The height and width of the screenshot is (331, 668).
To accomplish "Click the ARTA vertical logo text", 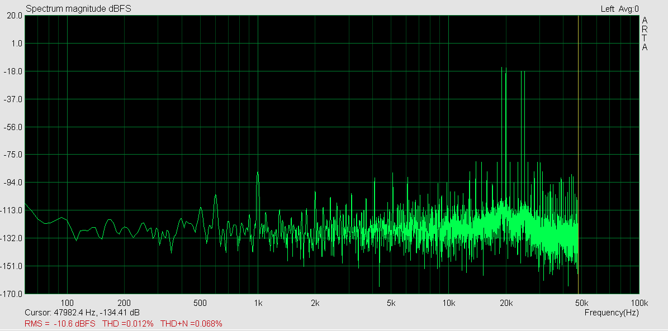I will click(x=645, y=33).
